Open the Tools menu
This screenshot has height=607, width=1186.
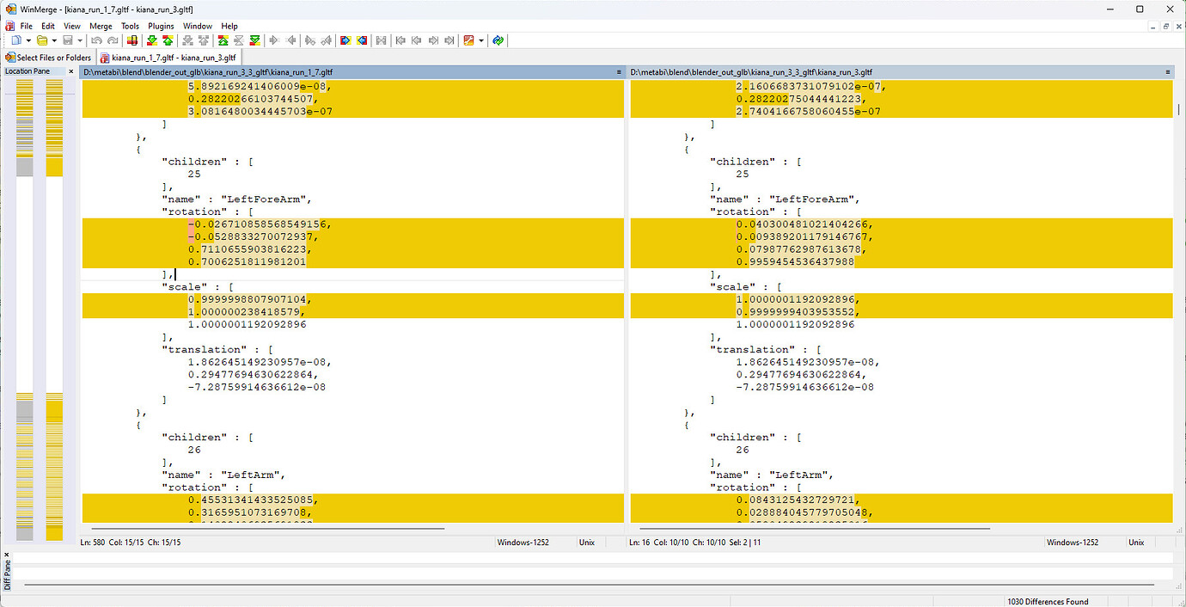[x=130, y=26]
